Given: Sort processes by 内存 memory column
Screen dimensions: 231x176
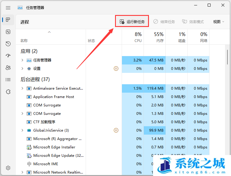Looking at the screenshot, I should coord(159,37).
